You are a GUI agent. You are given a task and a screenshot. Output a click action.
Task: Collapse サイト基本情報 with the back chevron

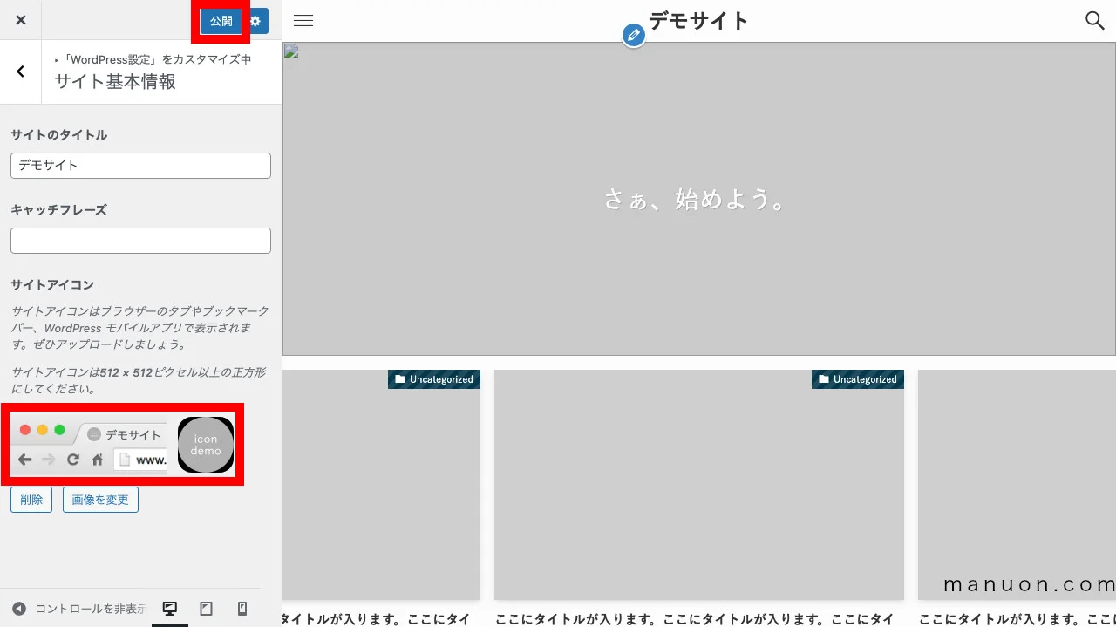(20, 72)
